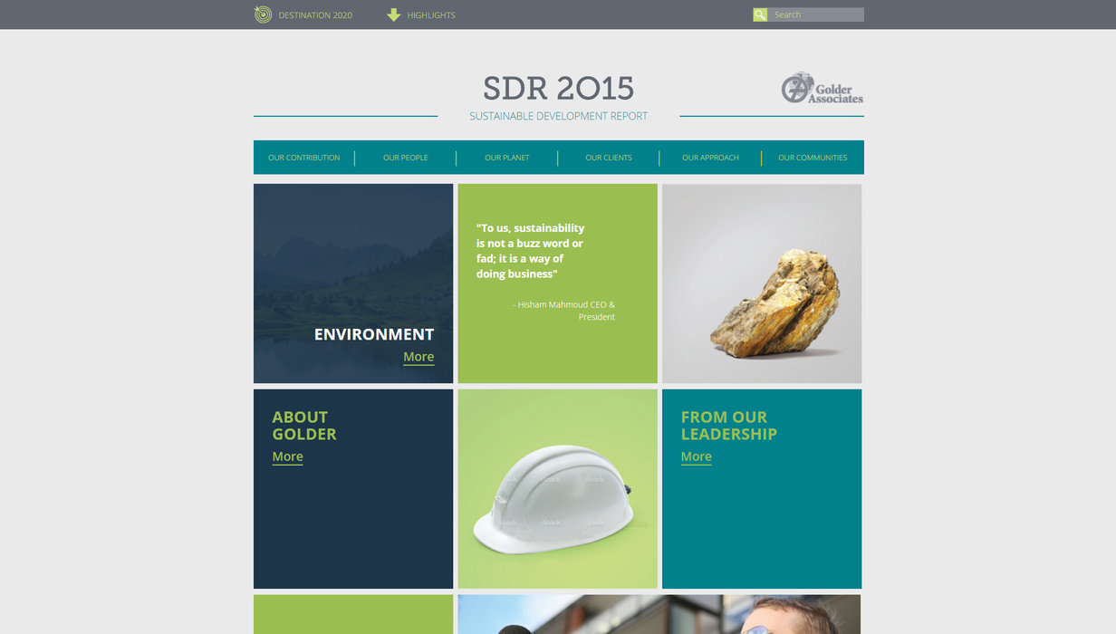
Task: Select Our People in navigation bar
Action: coord(405,158)
